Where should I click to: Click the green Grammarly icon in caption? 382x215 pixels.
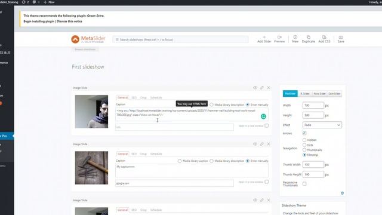point(263,116)
